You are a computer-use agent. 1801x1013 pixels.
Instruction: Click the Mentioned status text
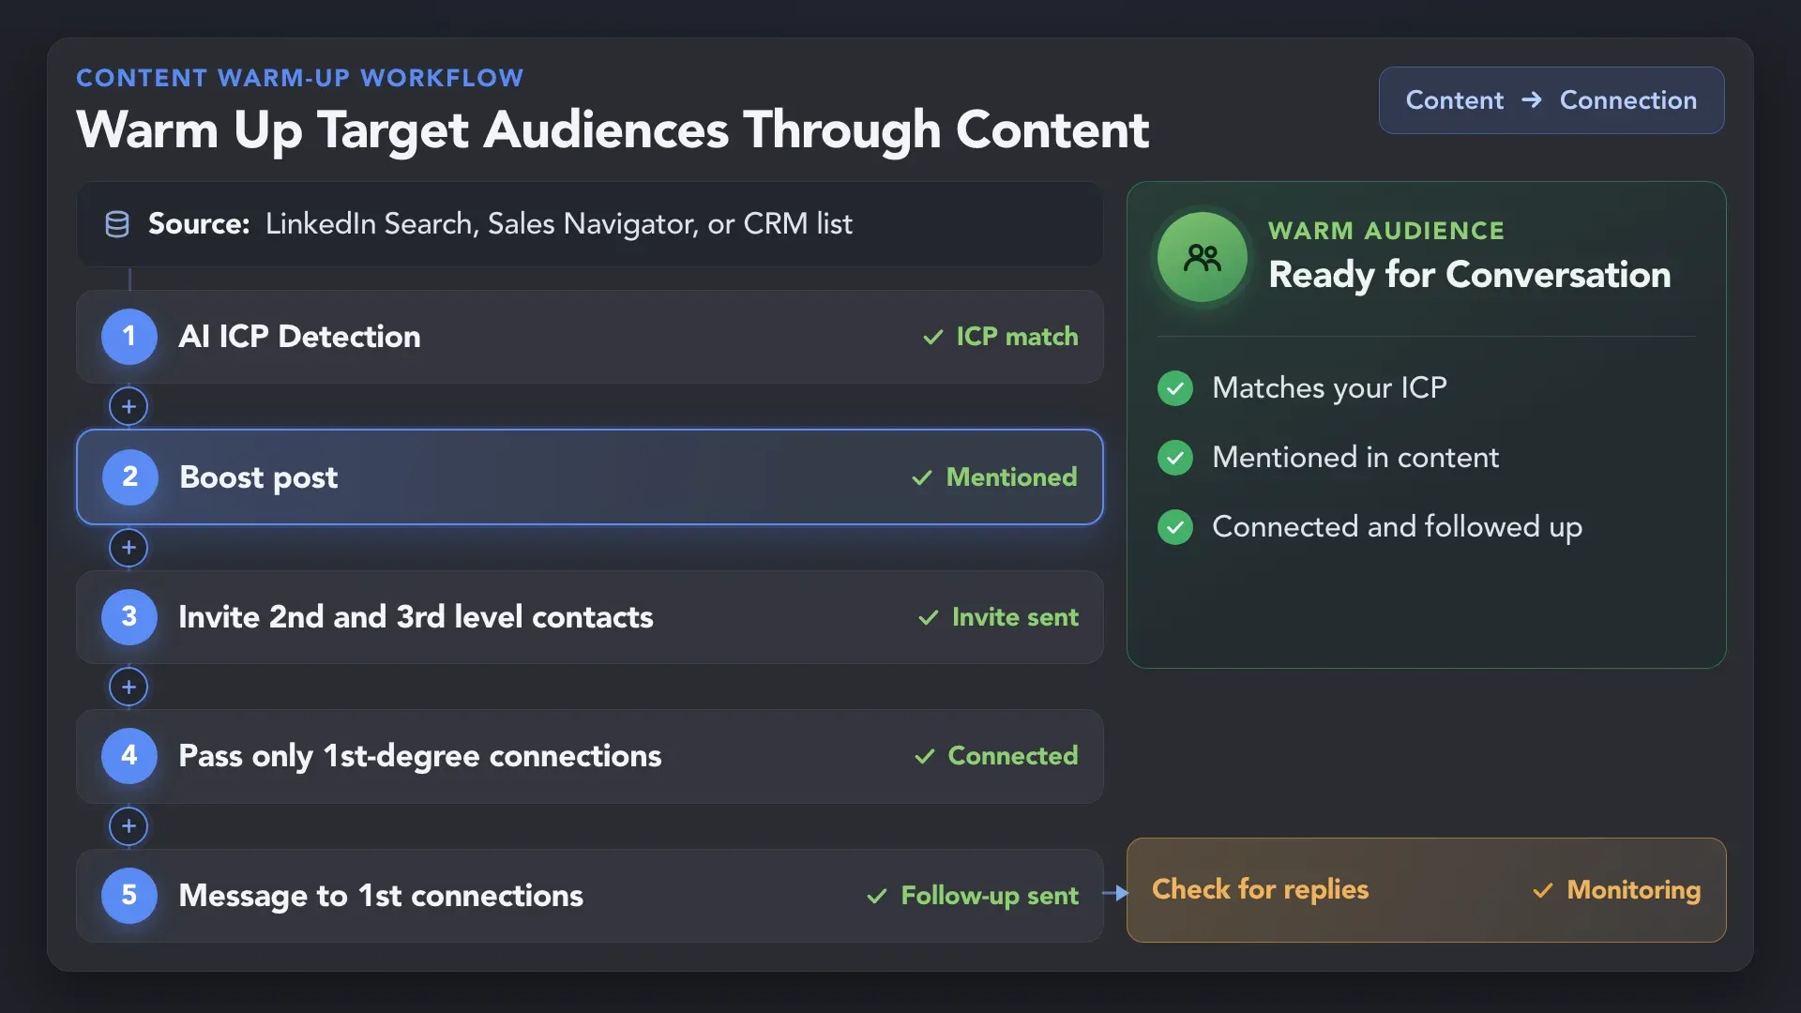pos(1011,476)
